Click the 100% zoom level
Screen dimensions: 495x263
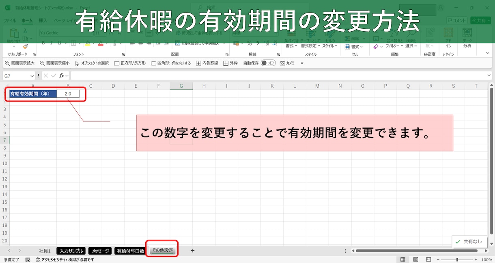[x=486, y=259]
